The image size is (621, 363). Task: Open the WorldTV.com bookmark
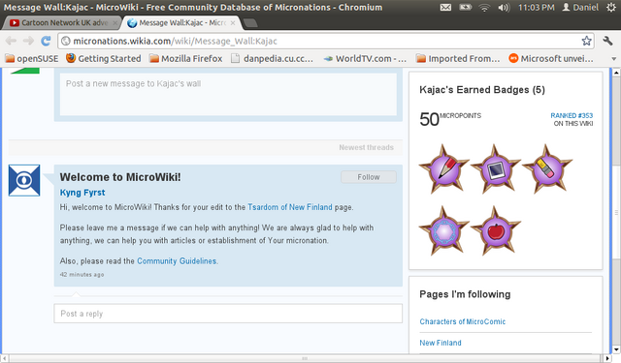coord(365,58)
